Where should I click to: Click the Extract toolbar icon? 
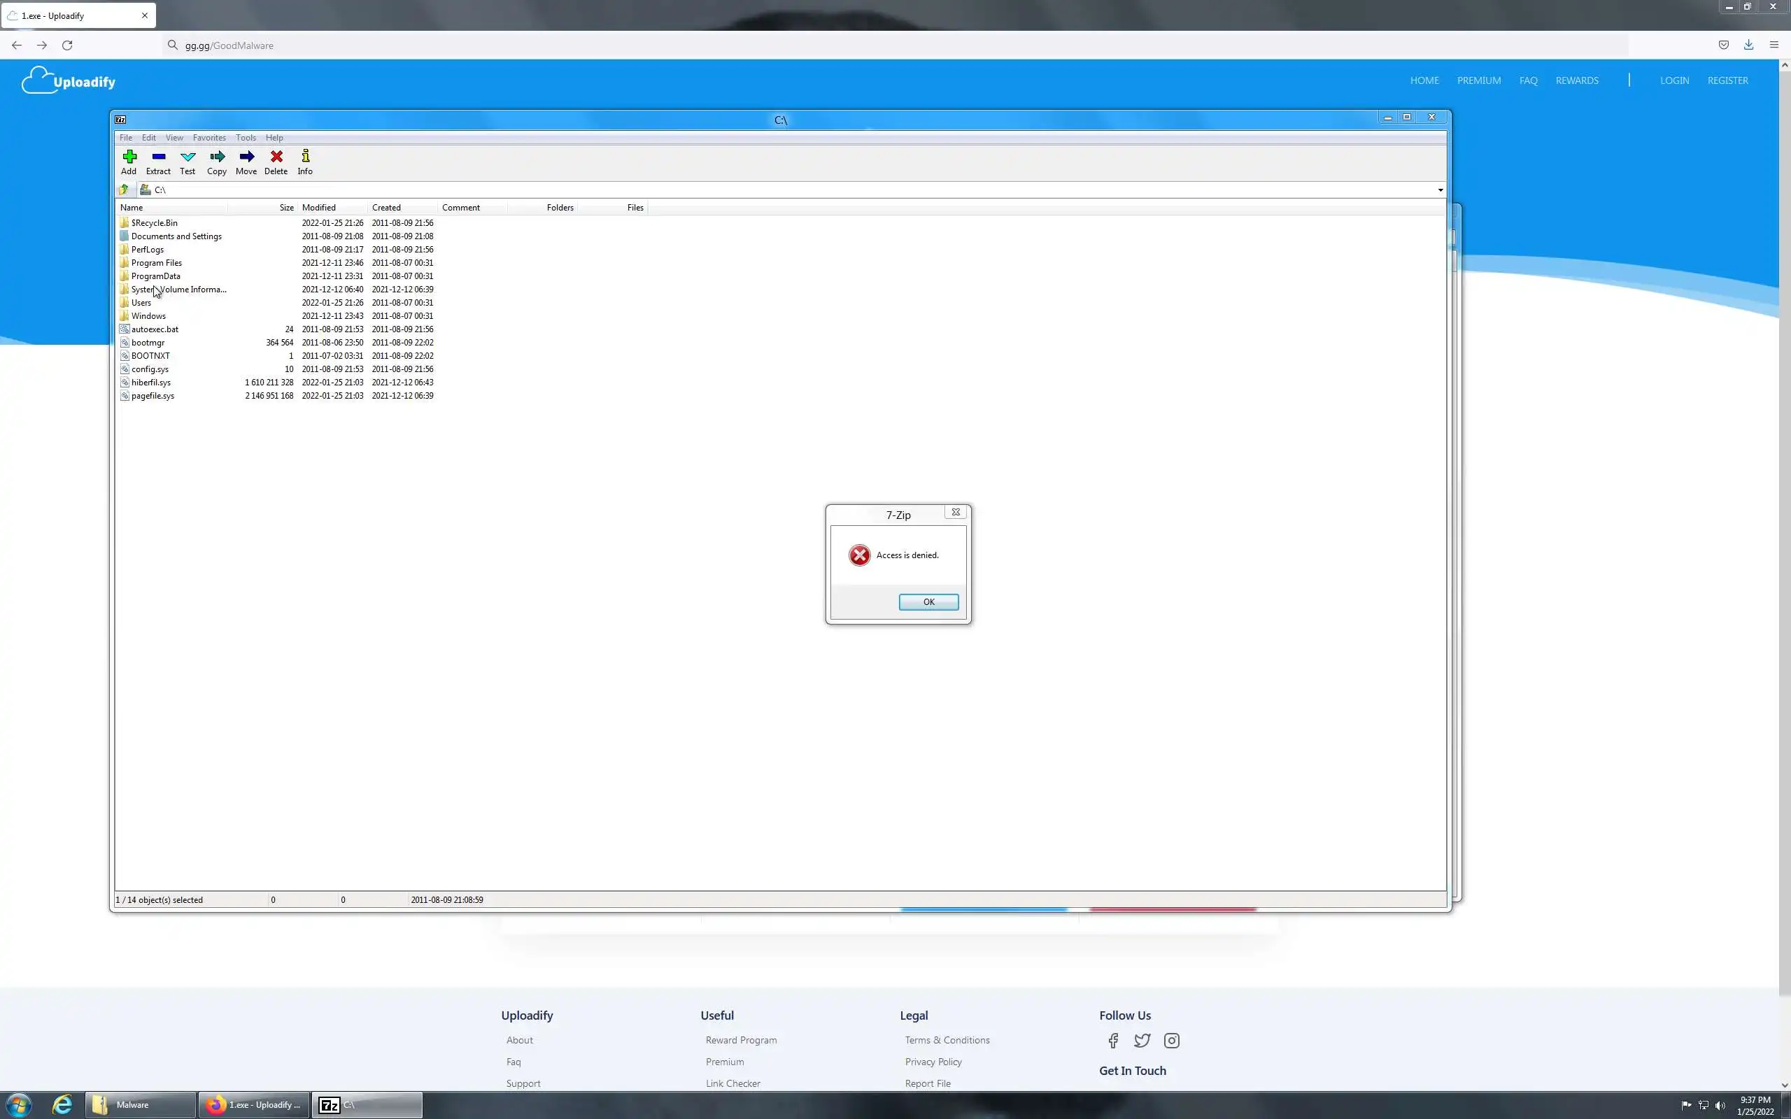158,162
